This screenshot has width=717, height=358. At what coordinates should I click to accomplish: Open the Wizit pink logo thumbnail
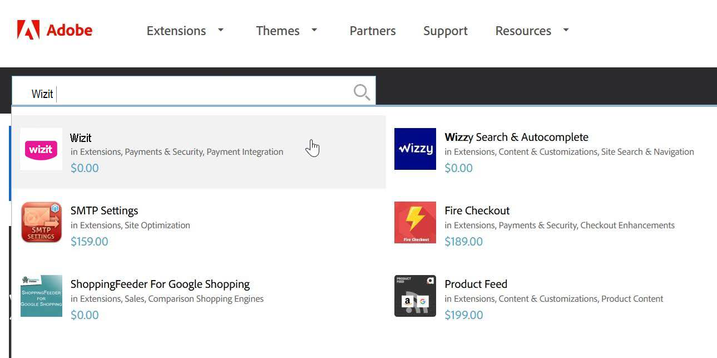tap(41, 149)
